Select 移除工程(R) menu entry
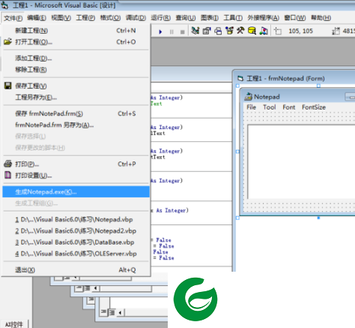 coord(76,70)
